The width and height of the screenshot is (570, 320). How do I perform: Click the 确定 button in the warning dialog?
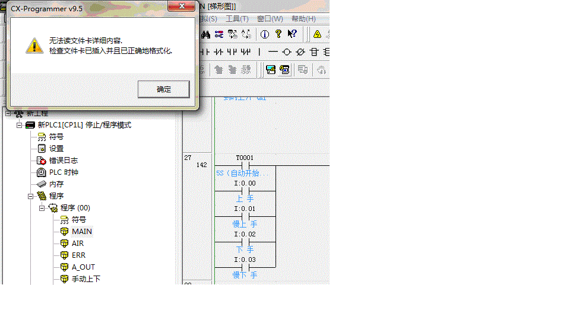click(x=163, y=89)
